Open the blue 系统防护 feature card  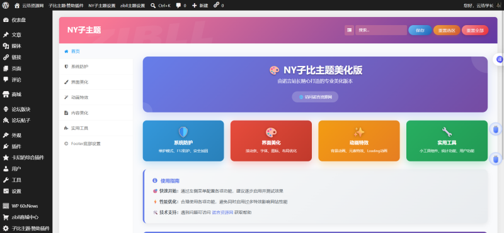pyautogui.click(x=183, y=141)
